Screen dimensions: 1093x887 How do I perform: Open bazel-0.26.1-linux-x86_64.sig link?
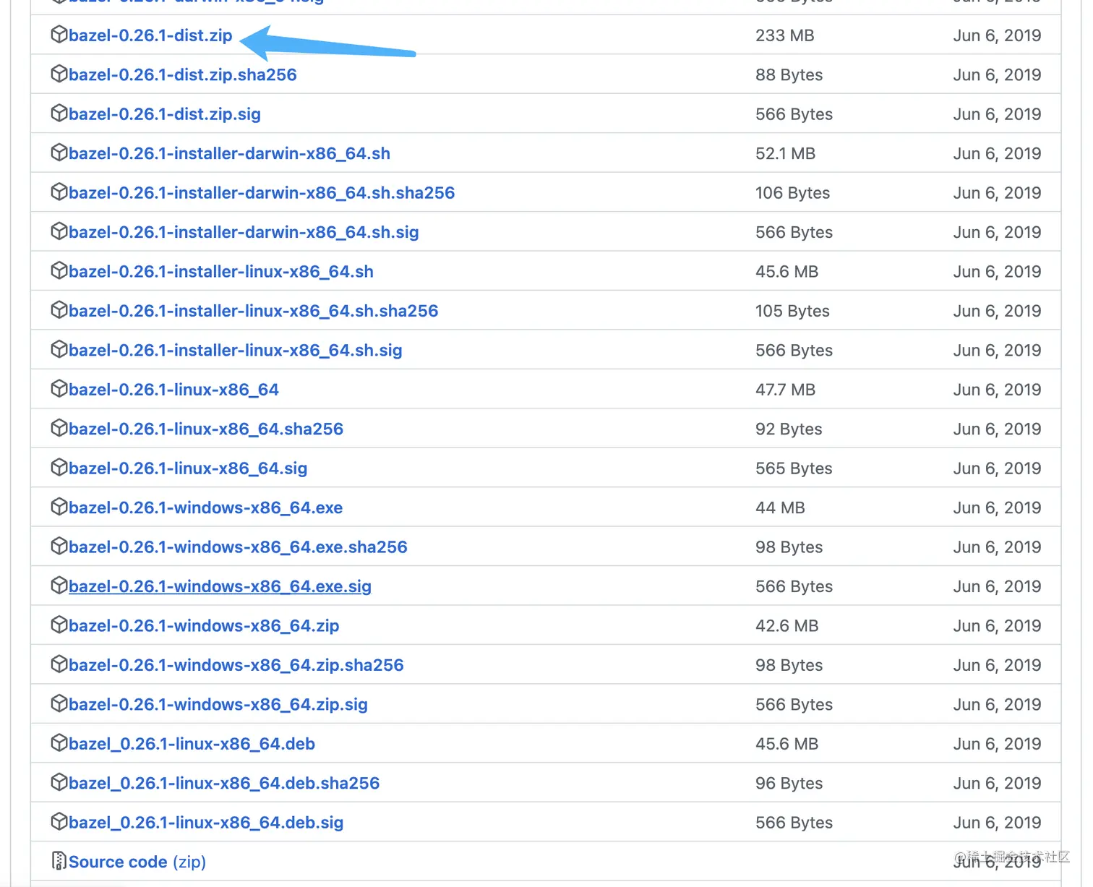(x=188, y=468)
